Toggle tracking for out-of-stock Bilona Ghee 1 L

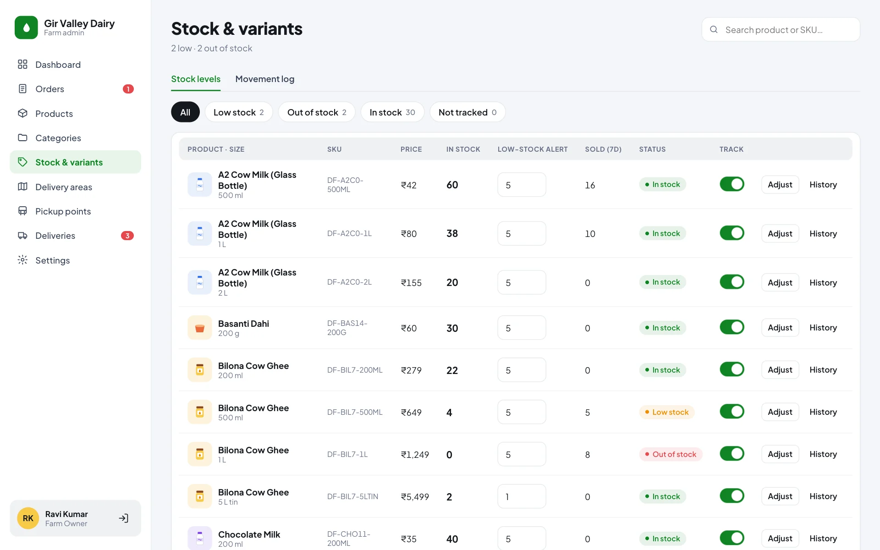pyautogui.click(x=732, y=454)
